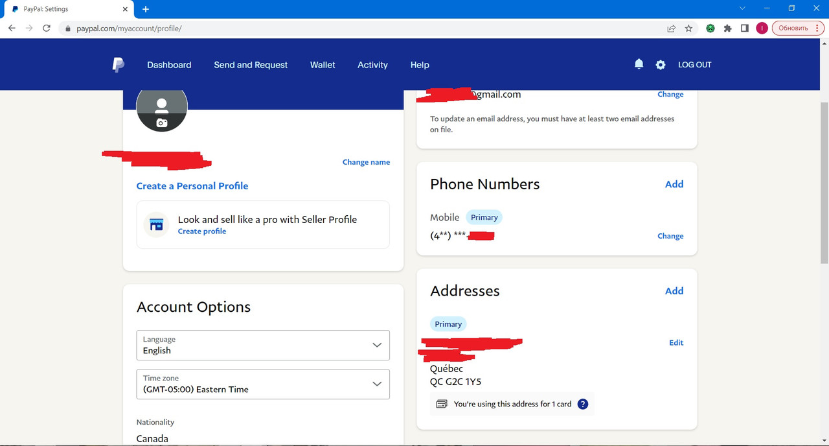Open a new browser tab
Screen dimensions: 829x446
pos(146,9)
